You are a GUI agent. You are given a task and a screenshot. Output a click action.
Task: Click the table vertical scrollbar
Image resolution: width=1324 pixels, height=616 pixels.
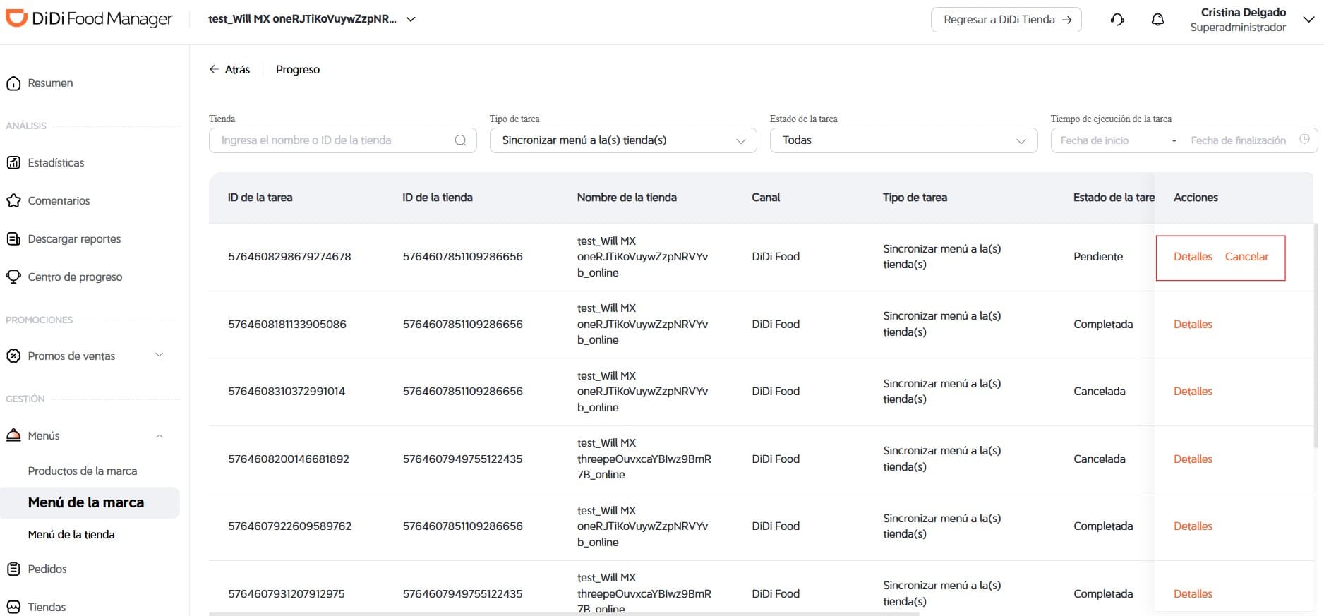(x=1316, y=336)
